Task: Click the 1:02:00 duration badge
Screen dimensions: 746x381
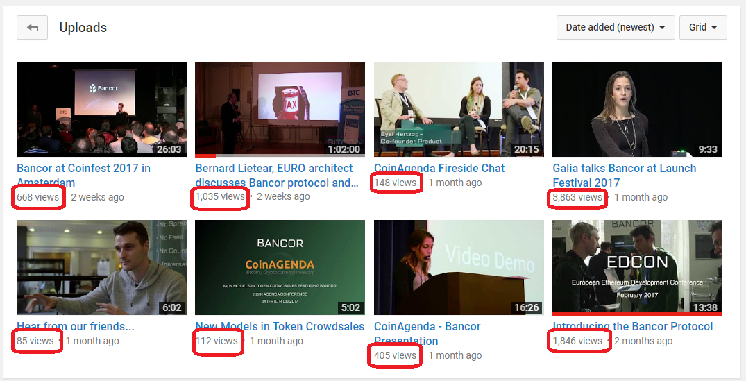Action: [x=344, y=149]
